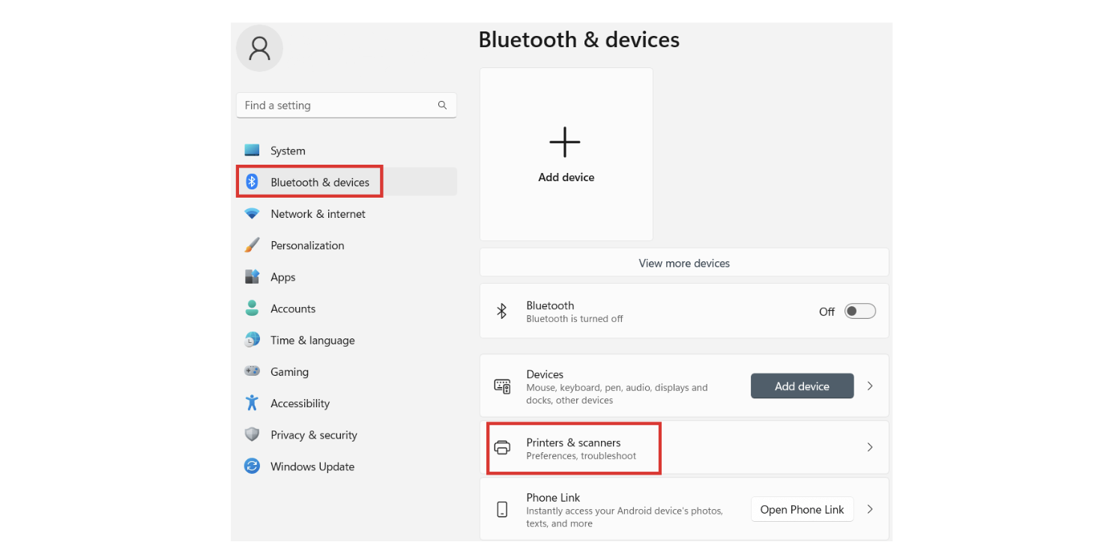The height and width of the screenshot is (554, 1118).
Task: Open the System settings category
Action: [288, 151]
